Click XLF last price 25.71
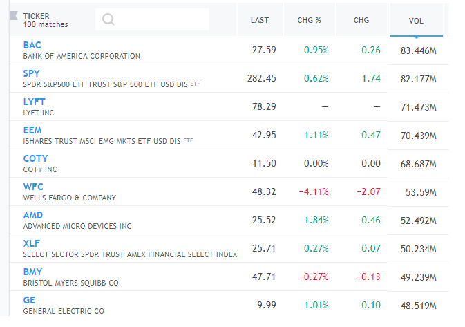This screenshot has width=465, height=327. [264, 248]
